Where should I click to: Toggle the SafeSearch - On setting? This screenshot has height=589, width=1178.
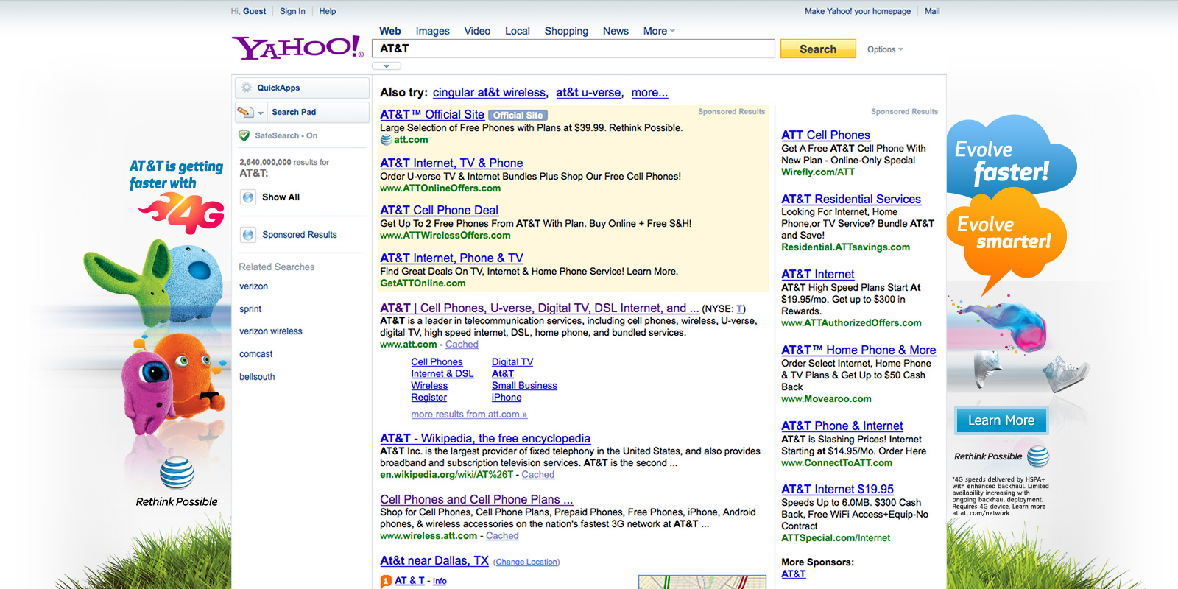point(286,135)
